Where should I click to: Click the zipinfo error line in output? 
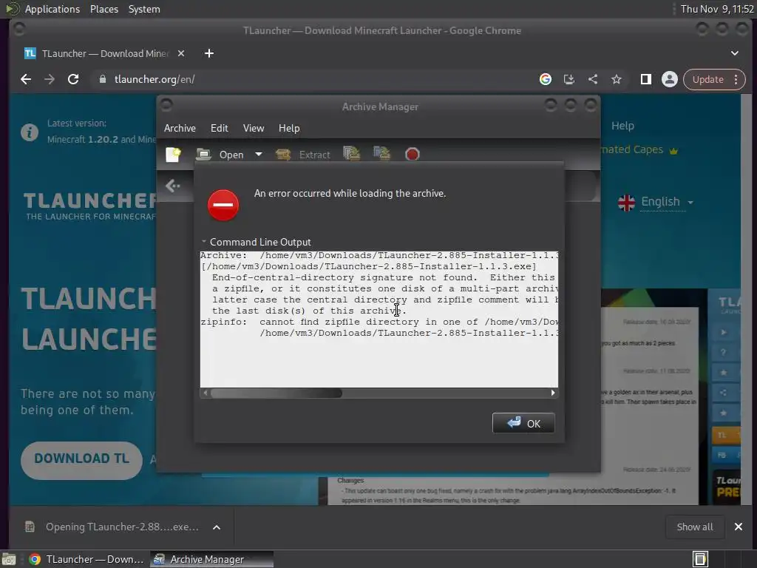[379, 322]
